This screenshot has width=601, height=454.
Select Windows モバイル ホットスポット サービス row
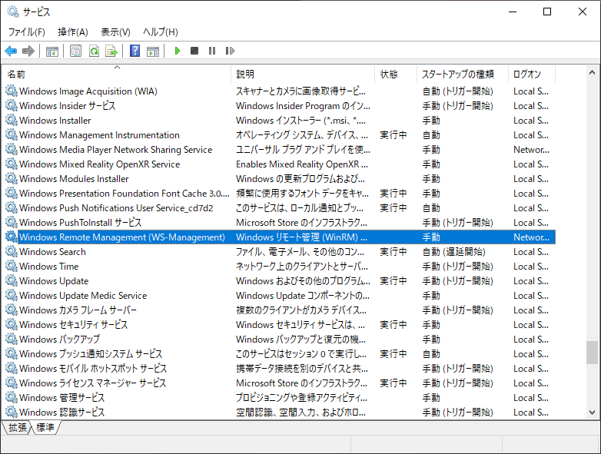click(x=279, y=368)
